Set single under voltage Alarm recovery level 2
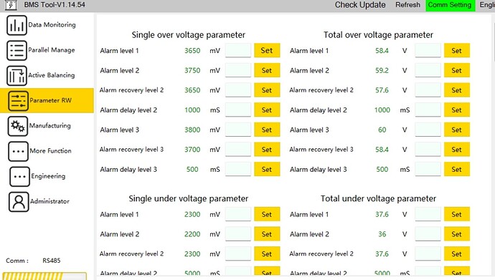Screen dimensions: 495x280 (x=267, y=254)
